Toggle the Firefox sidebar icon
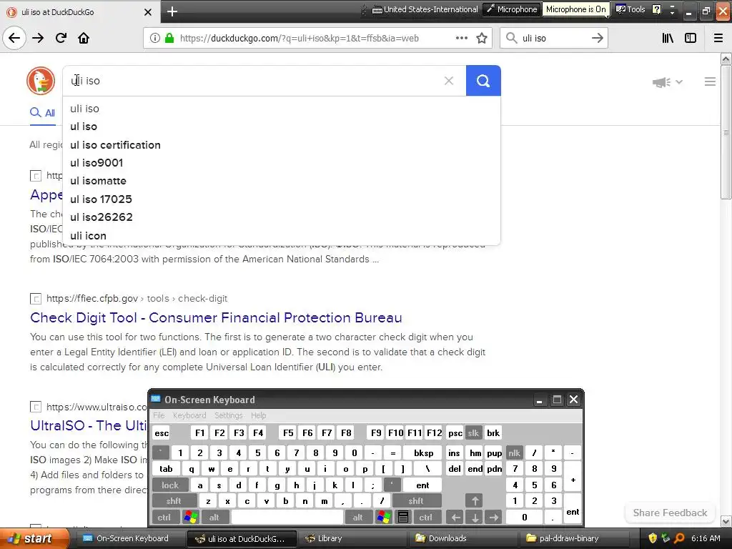 click(x=690, y=38)
